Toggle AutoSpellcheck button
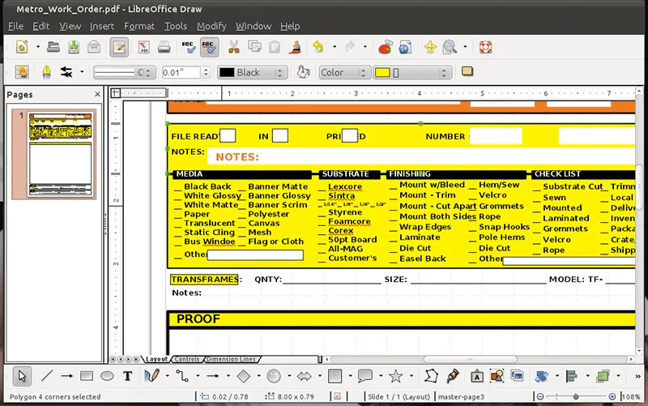The width and height of the screenshot is (648, 406). click(209, 47)
